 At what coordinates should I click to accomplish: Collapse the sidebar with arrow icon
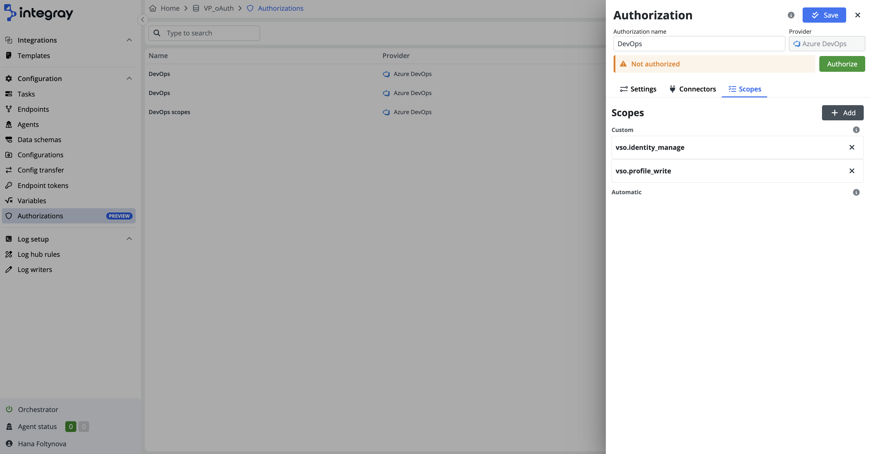143,20
